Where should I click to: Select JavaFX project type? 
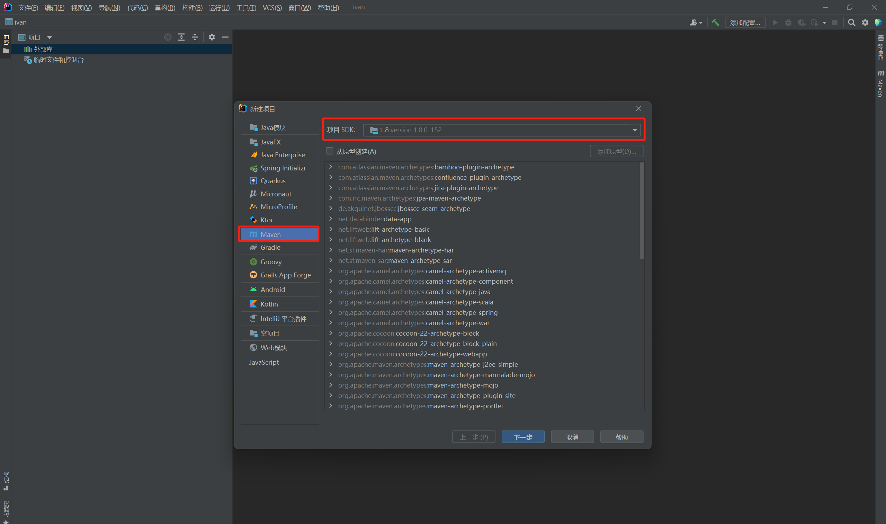[x=280, y=142]
